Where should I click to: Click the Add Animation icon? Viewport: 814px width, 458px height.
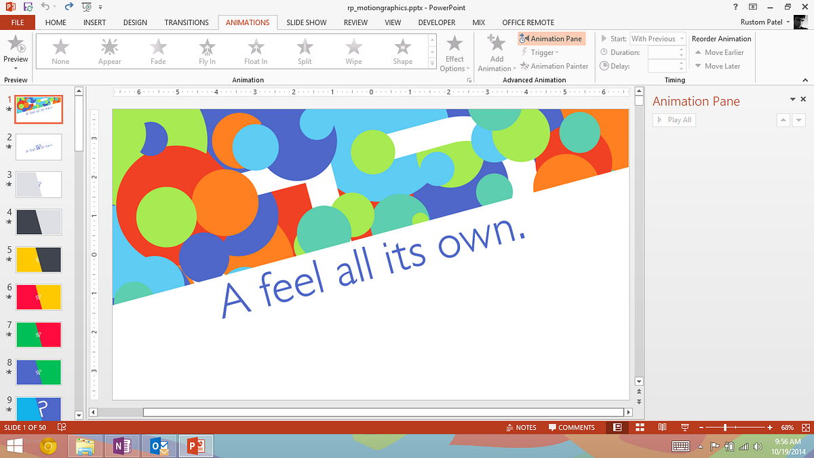click(x=495, y=51)
